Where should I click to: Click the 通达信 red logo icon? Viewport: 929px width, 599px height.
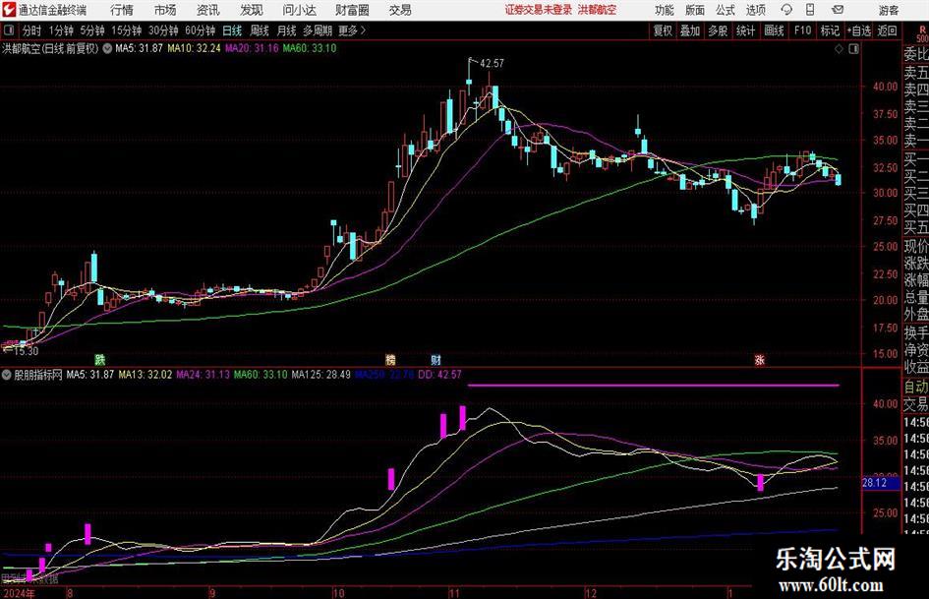tap(9, 10)
